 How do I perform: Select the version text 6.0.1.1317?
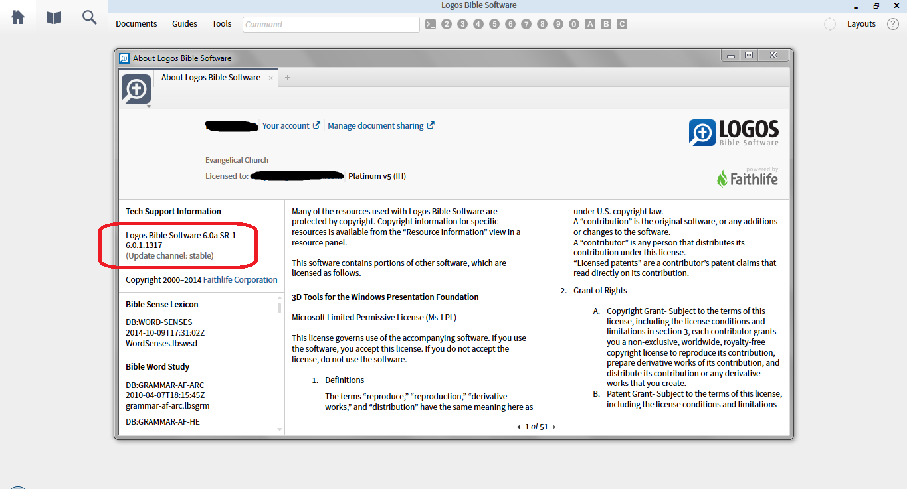pyautogui.click(x=144, y=245)
